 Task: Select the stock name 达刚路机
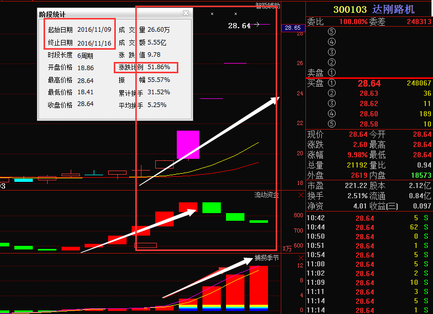click(x=394, y=9)
